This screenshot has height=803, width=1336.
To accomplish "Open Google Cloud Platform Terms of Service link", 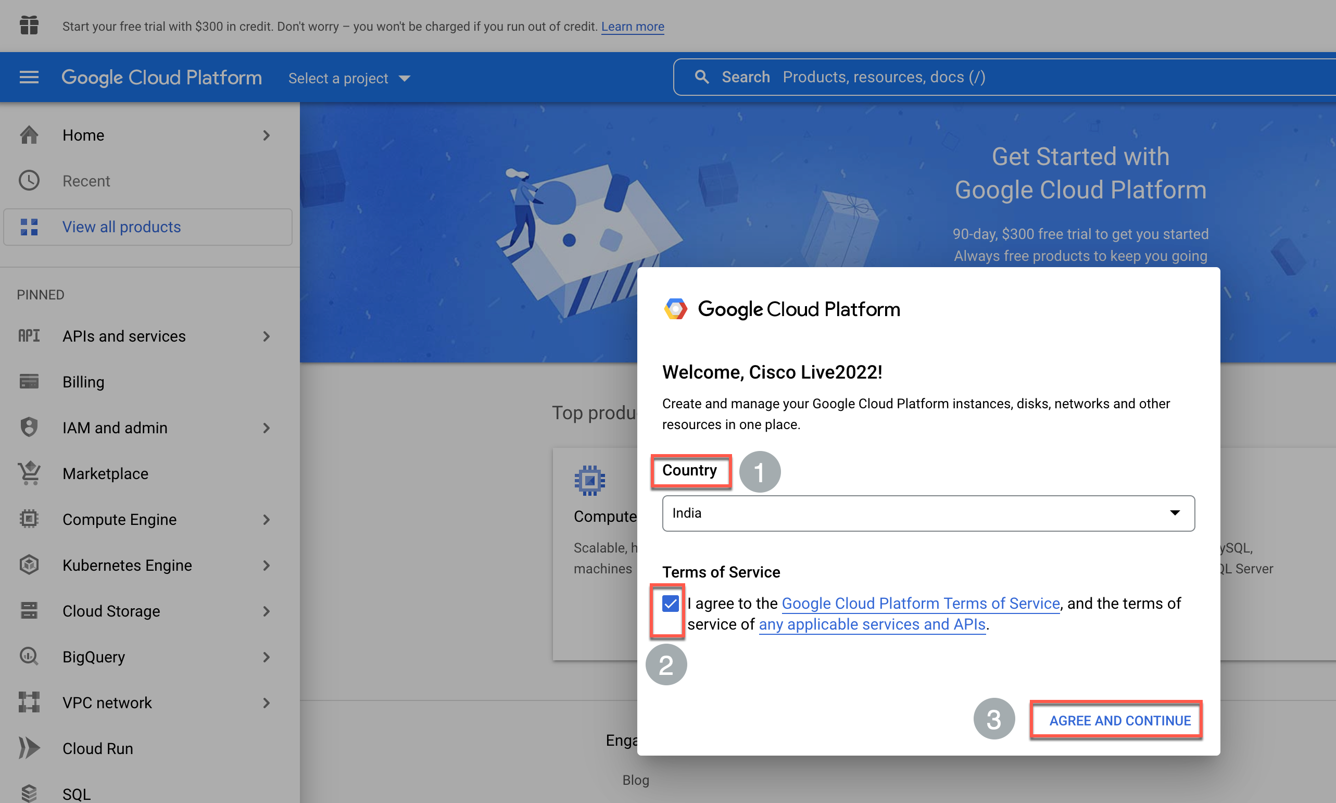I will click(x=921, y=603).
